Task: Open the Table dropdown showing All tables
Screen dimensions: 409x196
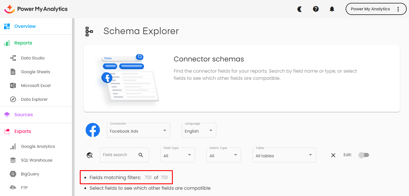Action: click(x=284, y=155)
